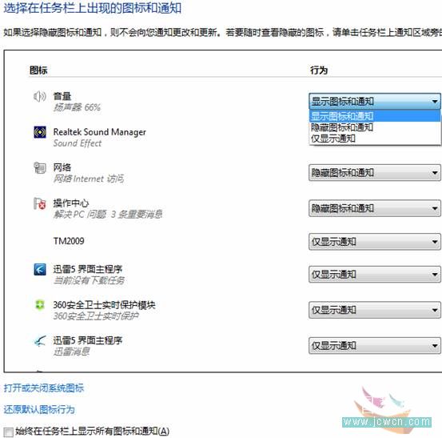Click the Sound Effect subtitle
Image resolution: width=442 pixels, height=438 pixels.
[78, 143]
